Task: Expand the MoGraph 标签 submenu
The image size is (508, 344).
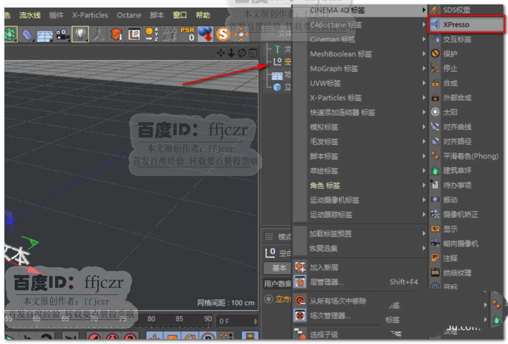Action: [360, 68]
